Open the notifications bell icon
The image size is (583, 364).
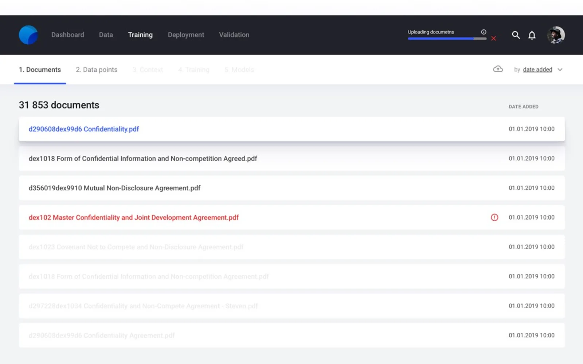(x=532, y=35)
